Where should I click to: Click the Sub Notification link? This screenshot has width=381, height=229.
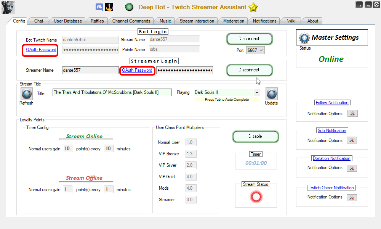[332, 131]
